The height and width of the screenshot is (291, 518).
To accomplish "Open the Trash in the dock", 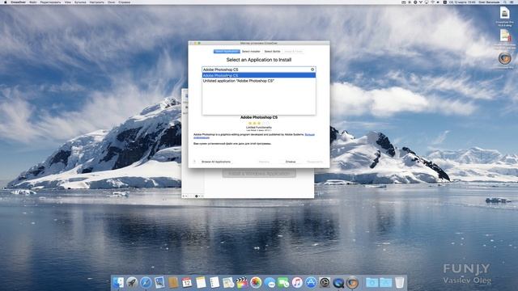I will pyautogui.click(x=399, y=283).
